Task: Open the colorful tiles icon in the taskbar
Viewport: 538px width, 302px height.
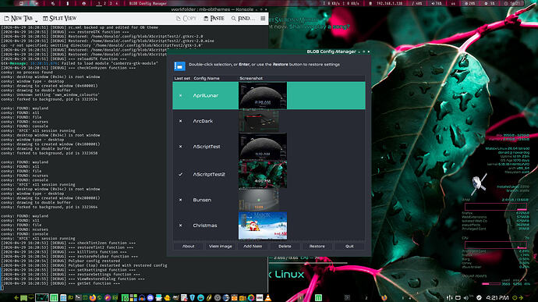Action: click(133, 297)
